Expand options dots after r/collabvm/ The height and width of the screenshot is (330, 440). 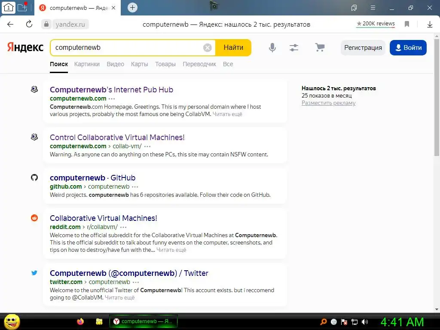coord(123,227)
